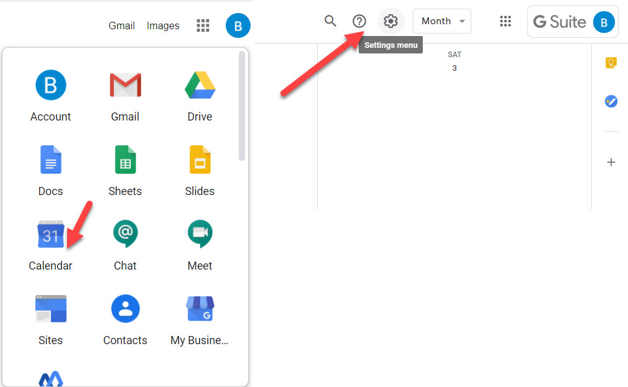Launch Google Keep from the right sidebar
This screenshot has width=628, height=387.
point(611,62)
